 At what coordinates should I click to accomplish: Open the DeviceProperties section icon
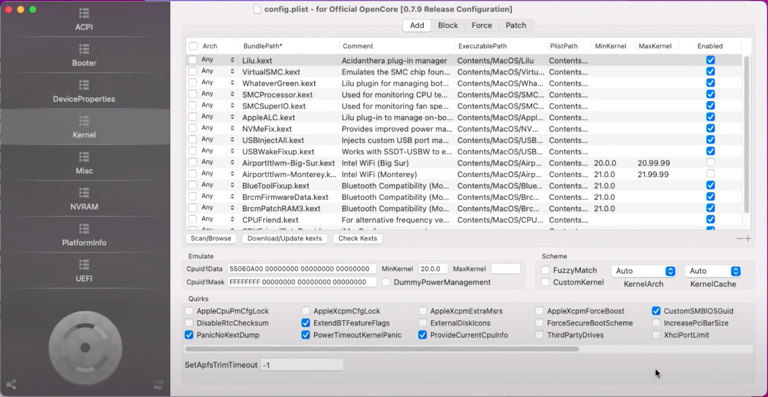pos(84,85)
